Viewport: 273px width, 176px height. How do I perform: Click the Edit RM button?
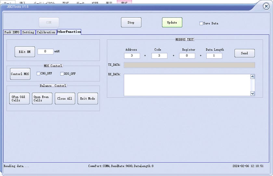pyautogui.click(x=25, y=52)
